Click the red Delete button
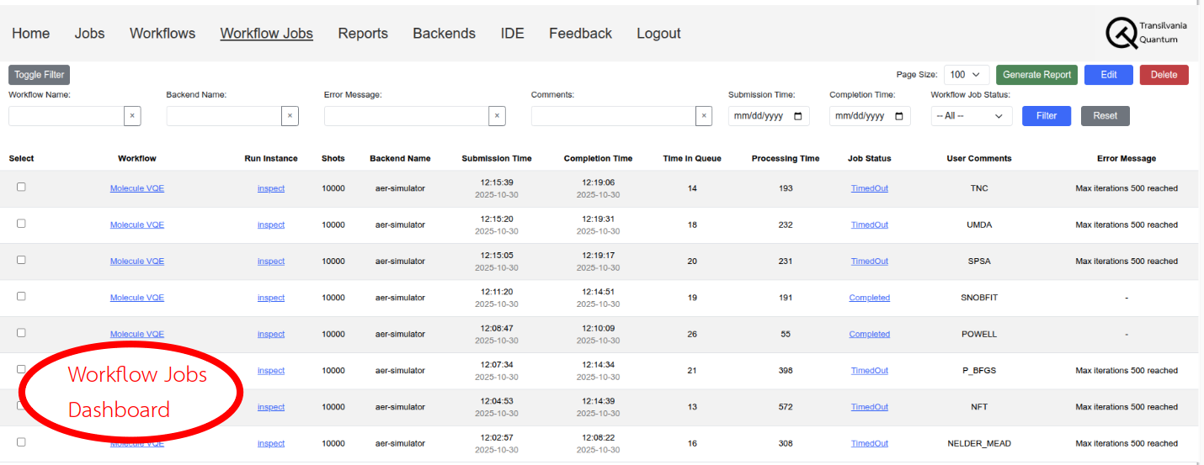The height and width of the screenshot is (465, 1204). [x=1164, y=75]
